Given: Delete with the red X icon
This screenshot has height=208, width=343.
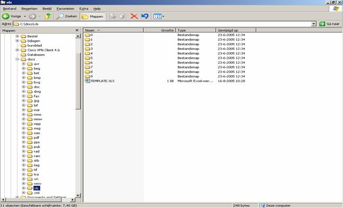Looking at the screenshot, I should 134,16.
